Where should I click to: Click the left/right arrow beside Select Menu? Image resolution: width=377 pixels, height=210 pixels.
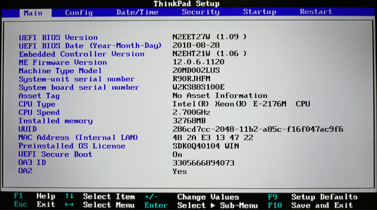click(x=69, y=205)
